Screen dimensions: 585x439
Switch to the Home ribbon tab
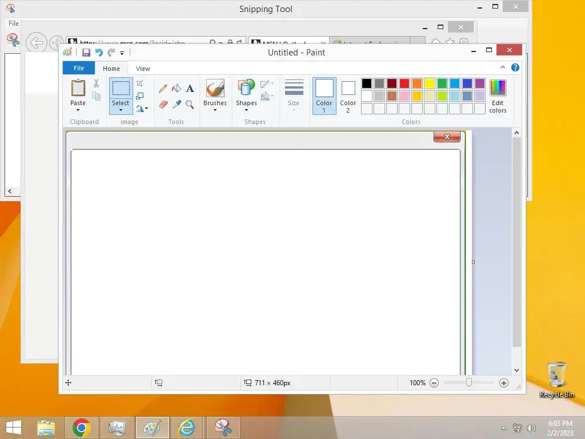point(111,69)
